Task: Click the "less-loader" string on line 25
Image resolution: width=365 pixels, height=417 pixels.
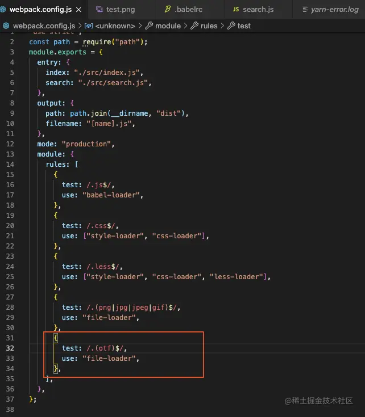Action: tap(236, 277)
